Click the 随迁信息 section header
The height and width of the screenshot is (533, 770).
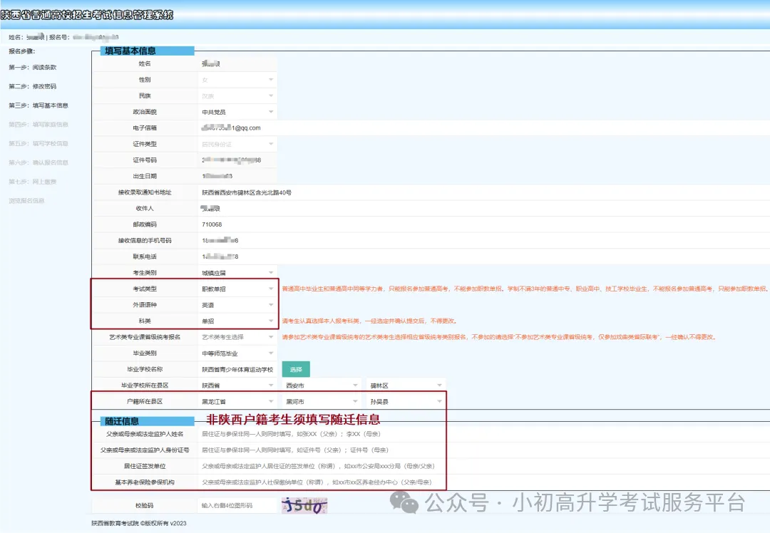point(148,421)
